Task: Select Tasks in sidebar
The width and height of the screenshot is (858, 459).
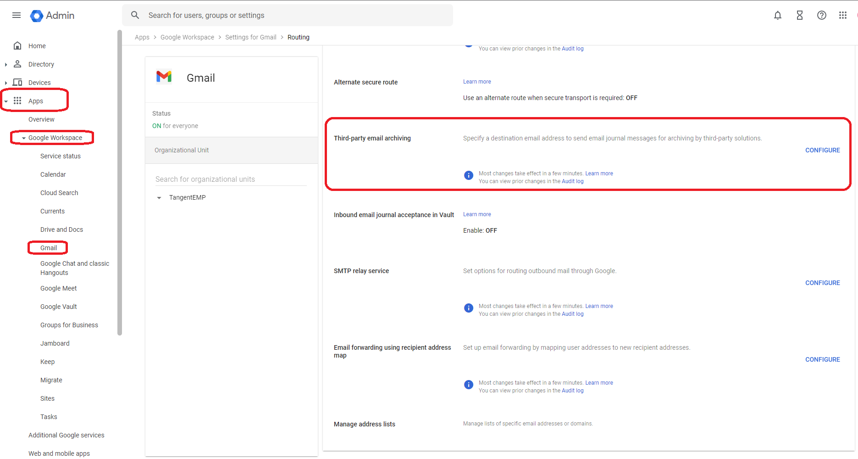Action: 49,417
